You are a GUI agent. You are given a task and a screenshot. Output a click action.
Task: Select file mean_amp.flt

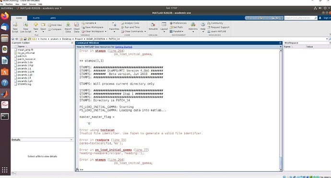[25, 50]
